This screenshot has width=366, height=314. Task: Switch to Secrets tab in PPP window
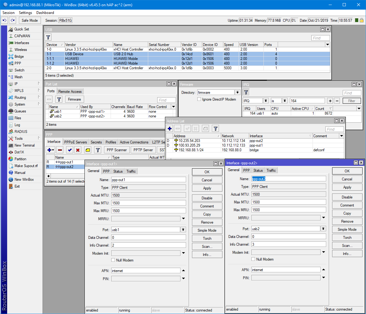pyautogui.click(x=96, y=142)
